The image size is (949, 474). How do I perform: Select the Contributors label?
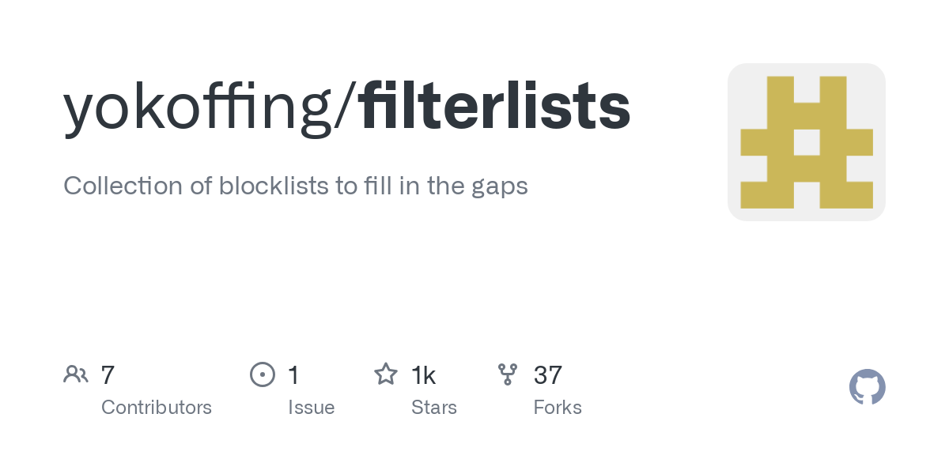(157, 408)
